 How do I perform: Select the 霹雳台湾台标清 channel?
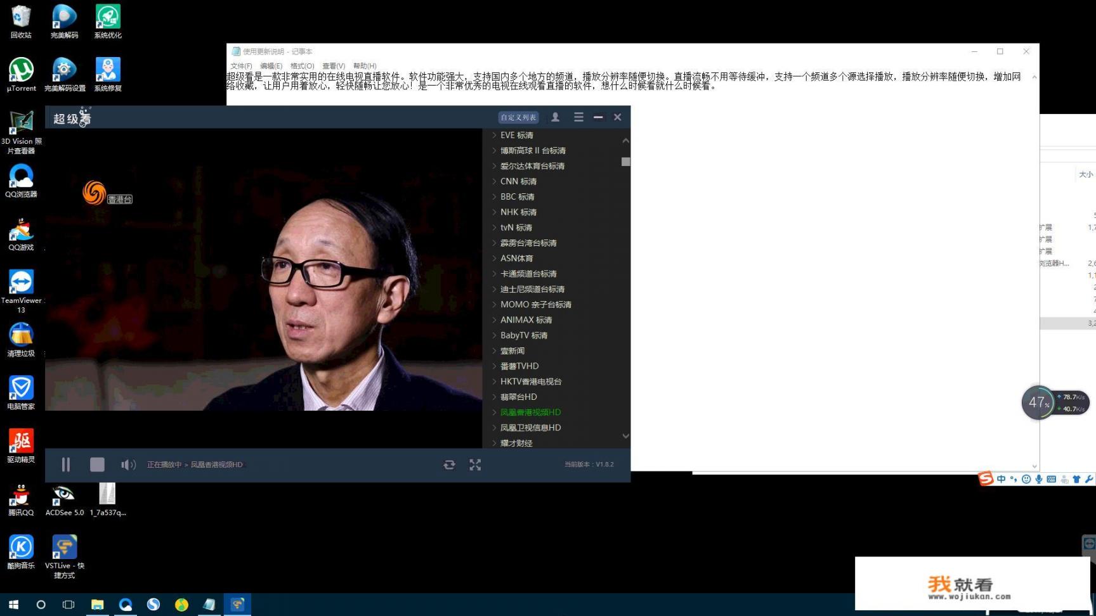point(528,243)
